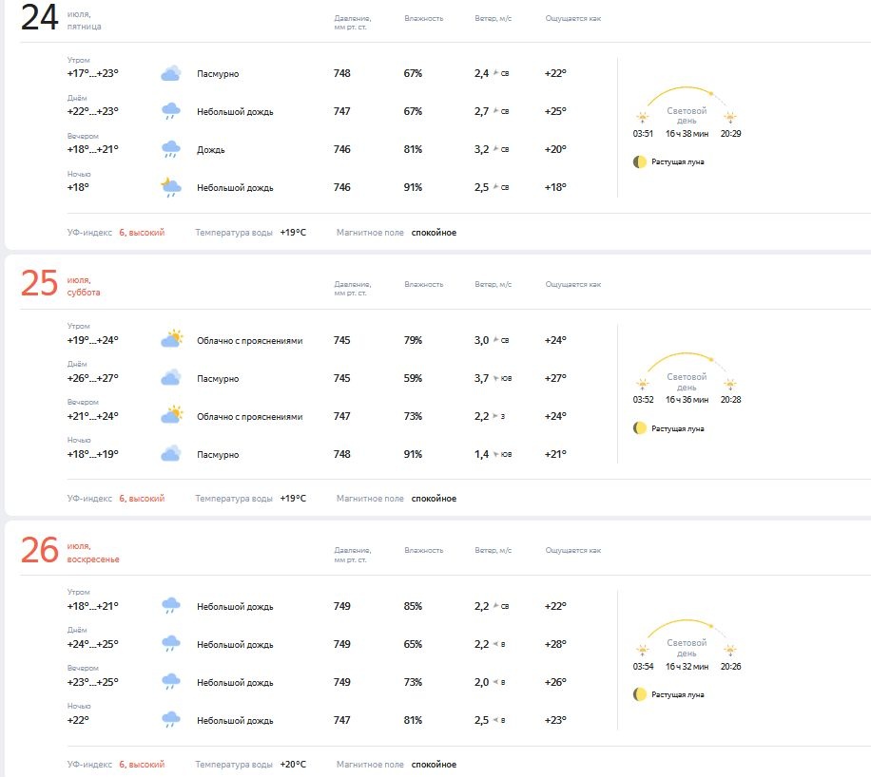
Task: Click the large 24 date number
Action: (x=39, y=18)
